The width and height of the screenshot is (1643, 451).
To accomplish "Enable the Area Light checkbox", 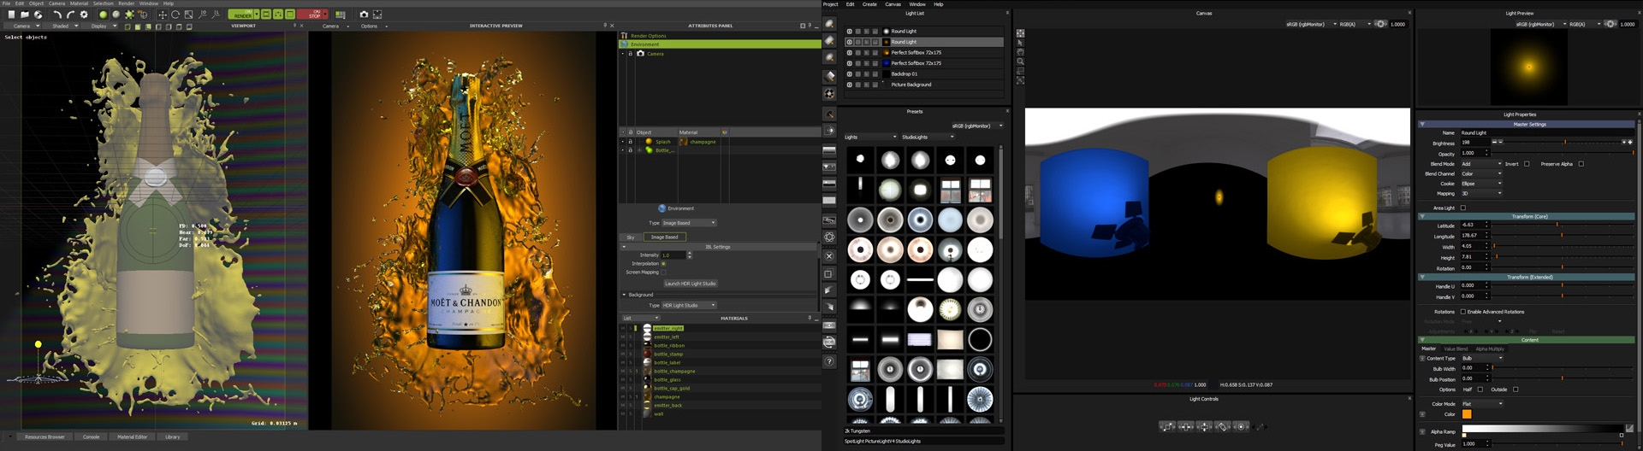I will (1463, 208).
